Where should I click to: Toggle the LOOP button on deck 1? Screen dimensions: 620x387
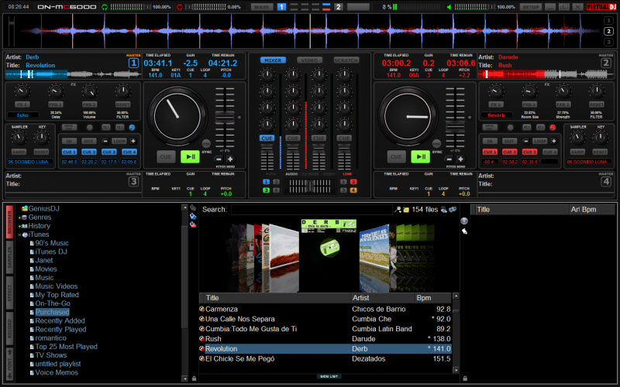point(119,141)
